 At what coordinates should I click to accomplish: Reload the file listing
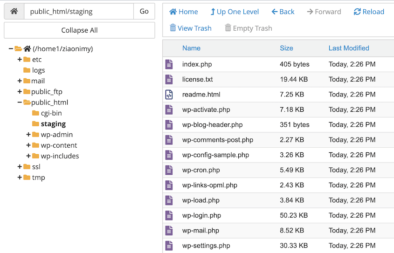coord(369,12)
